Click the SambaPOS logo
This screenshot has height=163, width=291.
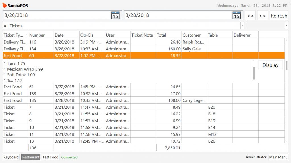coord(15,5)
